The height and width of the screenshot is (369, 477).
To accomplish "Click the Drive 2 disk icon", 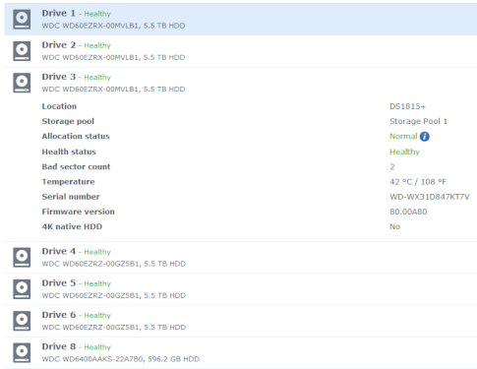I will 22,51.
